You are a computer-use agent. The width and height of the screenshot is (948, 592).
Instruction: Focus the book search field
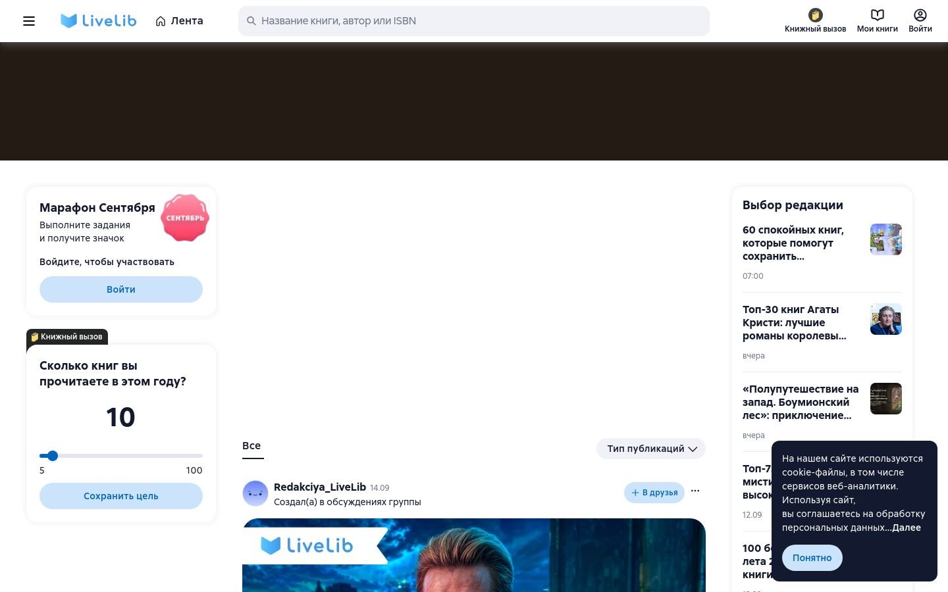tap(474, 21)
